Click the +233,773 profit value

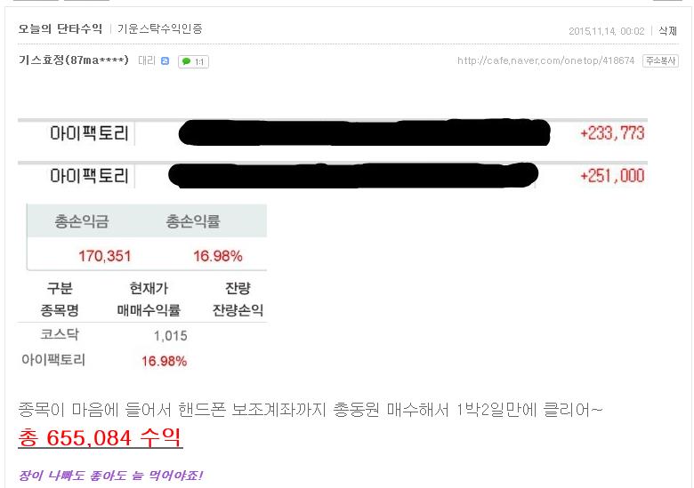pyautogui.click(x=612, y=133)
